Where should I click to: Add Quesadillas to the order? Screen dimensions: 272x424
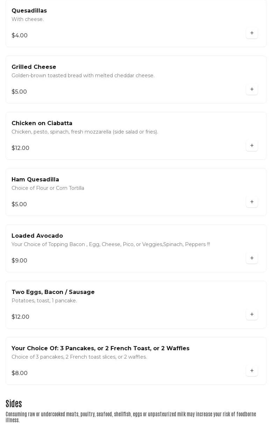[x=252, y=33]
